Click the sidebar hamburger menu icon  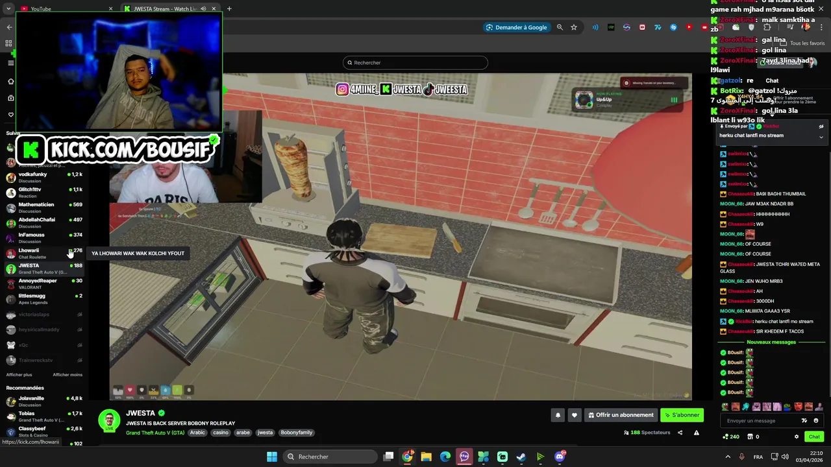10,63
